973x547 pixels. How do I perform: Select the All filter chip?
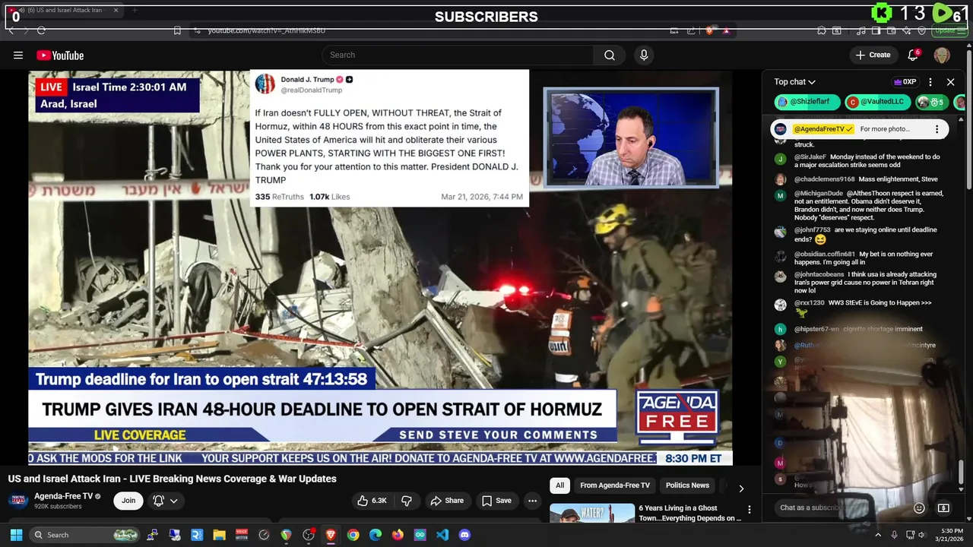click(559, 485)
